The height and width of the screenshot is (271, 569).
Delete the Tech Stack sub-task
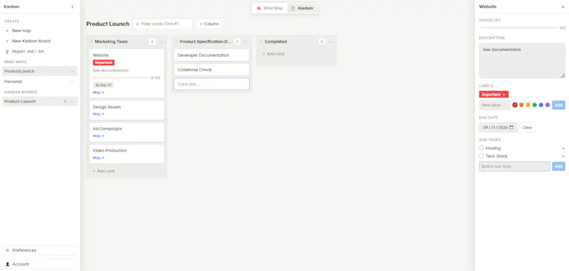(563, 156)
